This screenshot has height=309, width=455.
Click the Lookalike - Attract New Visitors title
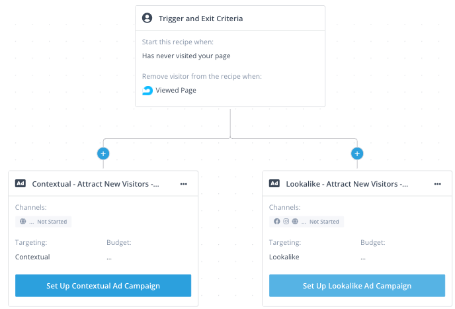347,184
